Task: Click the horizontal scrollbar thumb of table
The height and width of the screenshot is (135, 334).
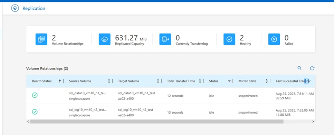Action: [x=156, y=122]
